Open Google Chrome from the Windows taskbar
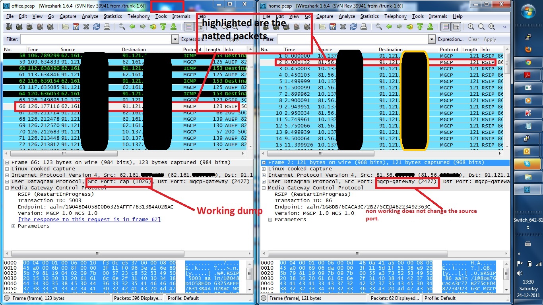Viewport: 543px width, 305px height. [528, 62]
